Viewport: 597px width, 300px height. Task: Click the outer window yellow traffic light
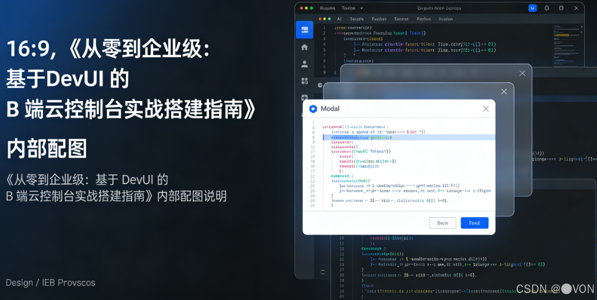click(x=306, y=8)
